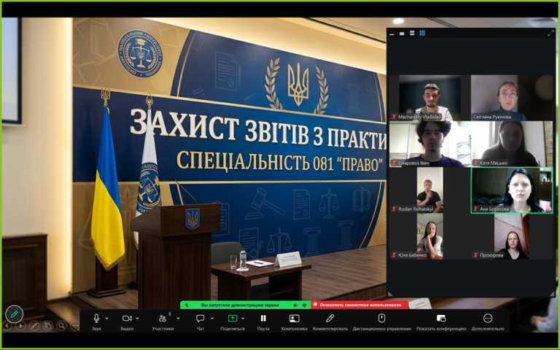The width and height of the screenshot is (560, 350).
Task: Click muted mic icon of Ruslan Rohatskyi
Action: tap(394, 209)
